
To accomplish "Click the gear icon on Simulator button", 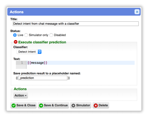I will (73, 105).
